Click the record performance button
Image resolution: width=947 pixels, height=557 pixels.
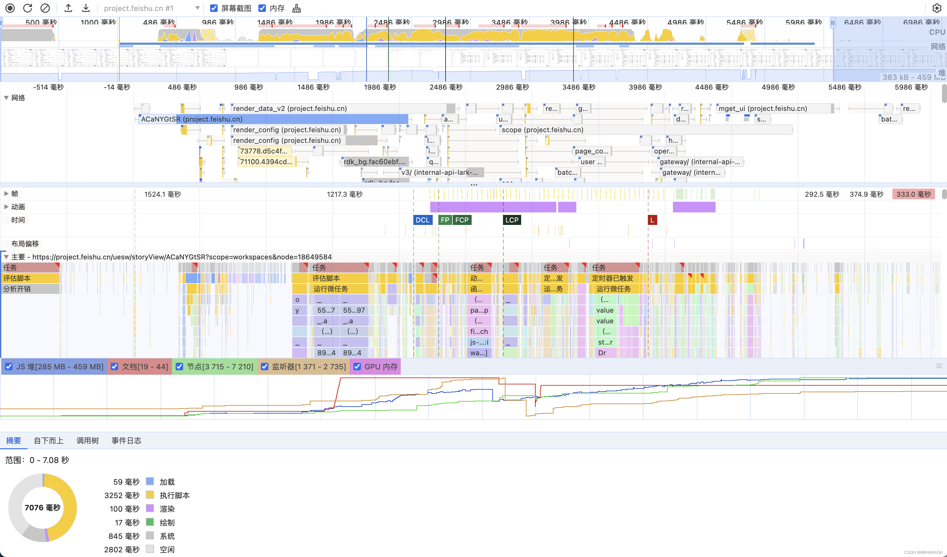[x=10, y=8]
